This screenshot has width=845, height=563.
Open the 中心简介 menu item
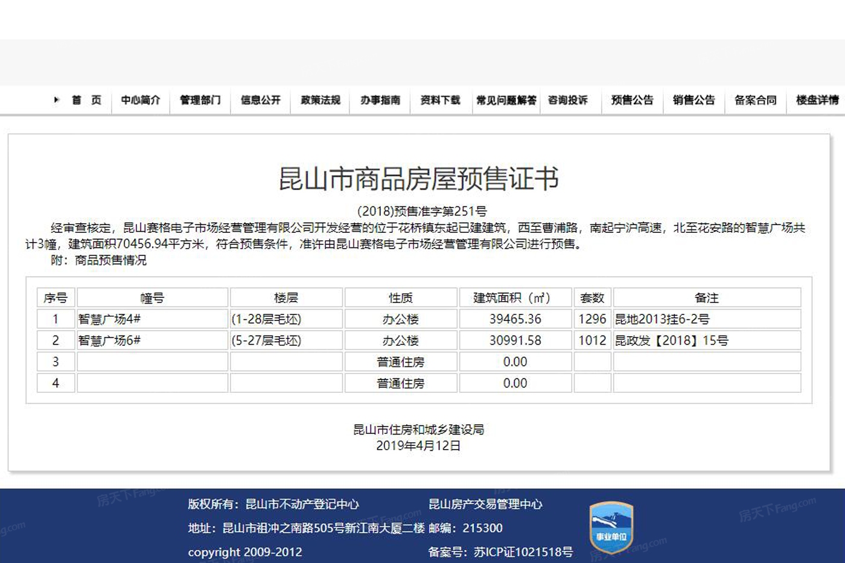pos(141,100)
